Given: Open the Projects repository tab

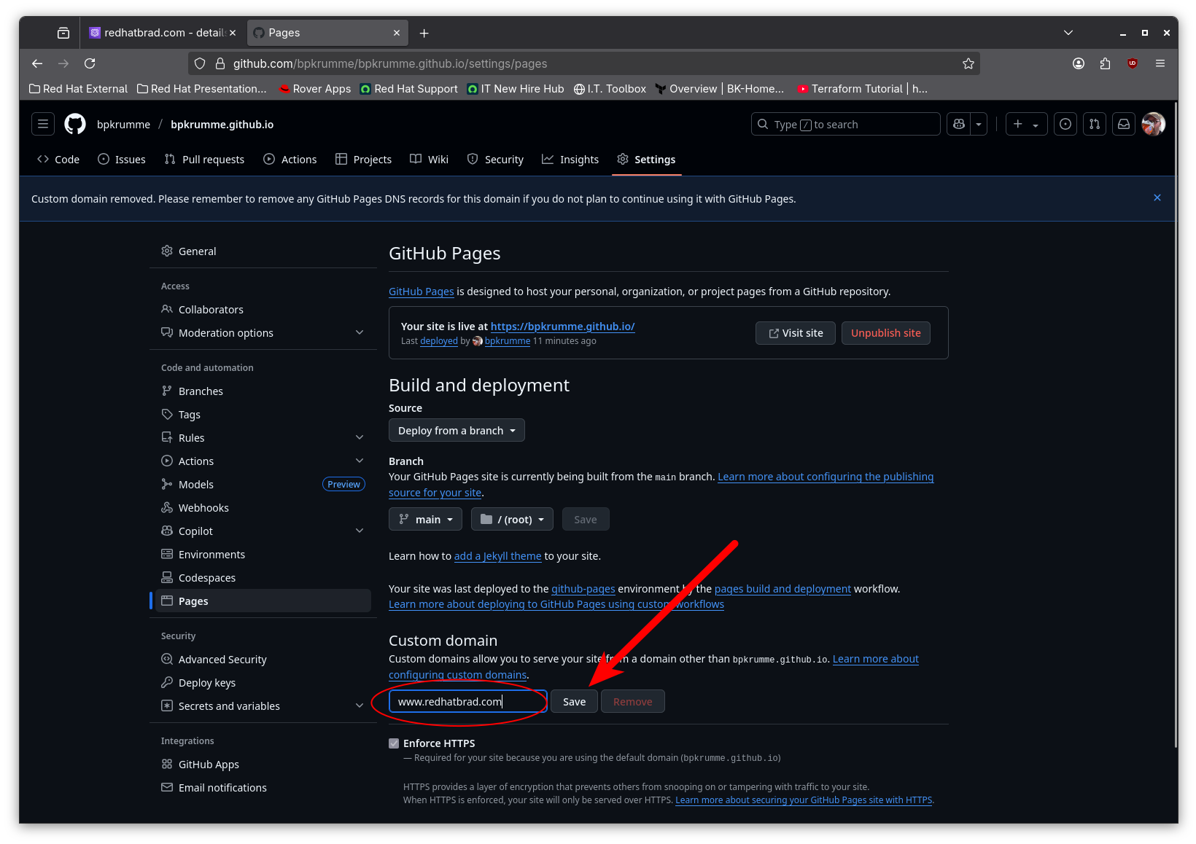Looking at the screenshot, I should click(x=363, y=160).
